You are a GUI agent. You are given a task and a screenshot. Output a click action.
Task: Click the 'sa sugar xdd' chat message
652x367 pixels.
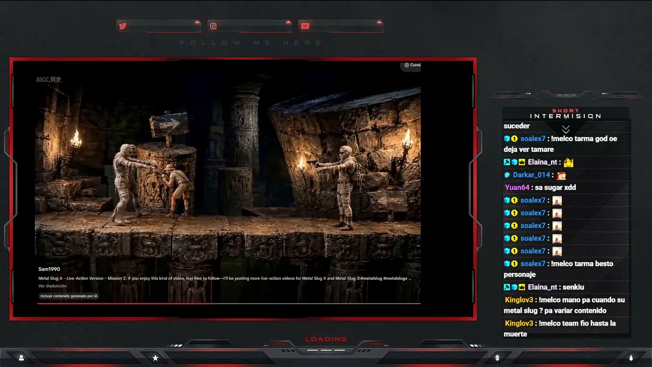click(x=556, y=188)
